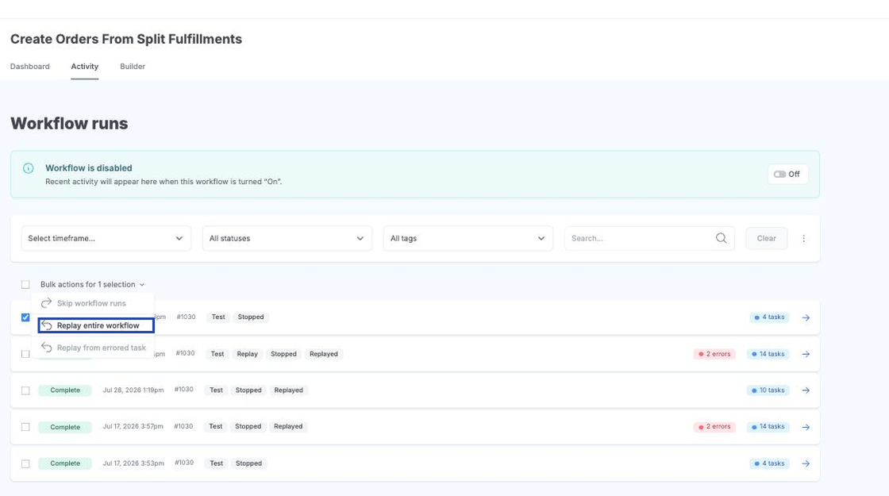Switch to the Activity tab
The image size is (889, 496).
pos(84,67)
